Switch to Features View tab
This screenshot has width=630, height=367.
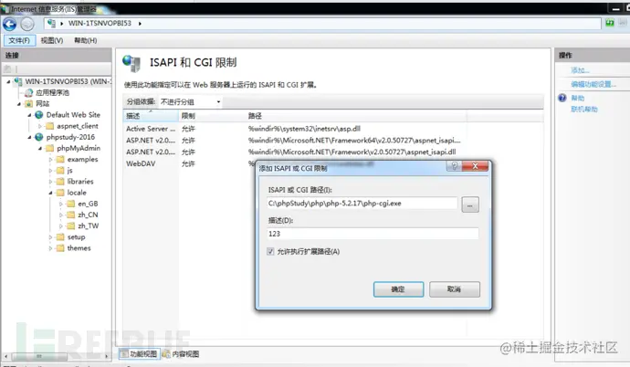click(140, 353)
